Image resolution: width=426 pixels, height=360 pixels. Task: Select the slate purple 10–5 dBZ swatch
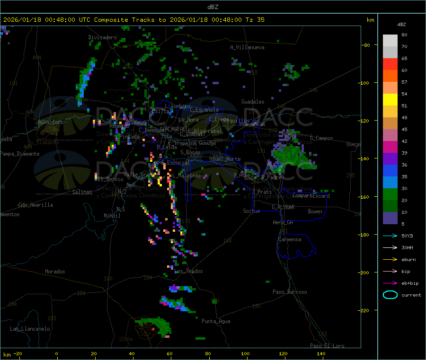(x=390, y=218)
